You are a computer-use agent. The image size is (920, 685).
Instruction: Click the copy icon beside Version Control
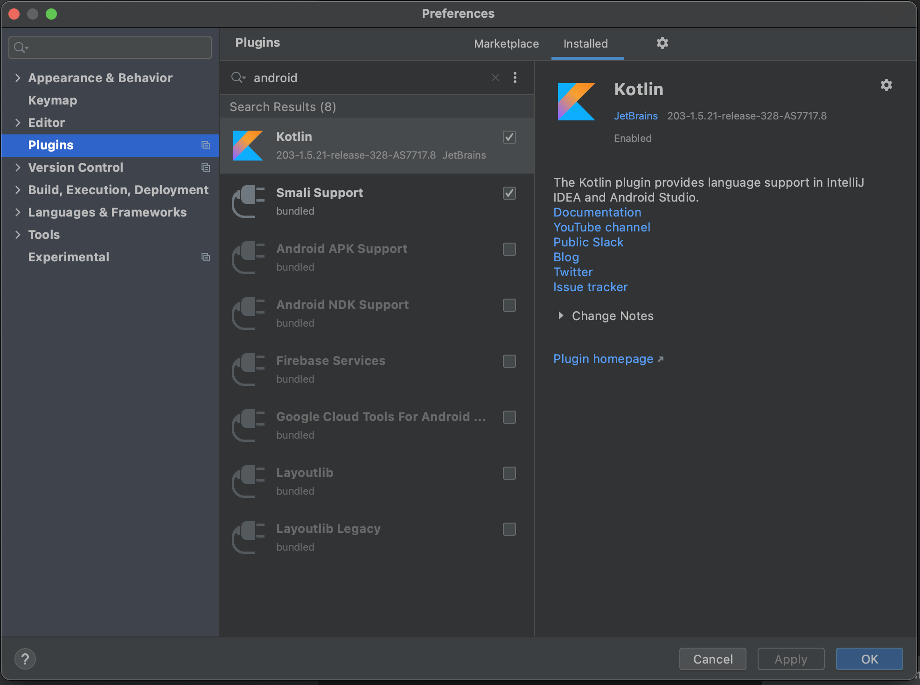pos(205,168)
